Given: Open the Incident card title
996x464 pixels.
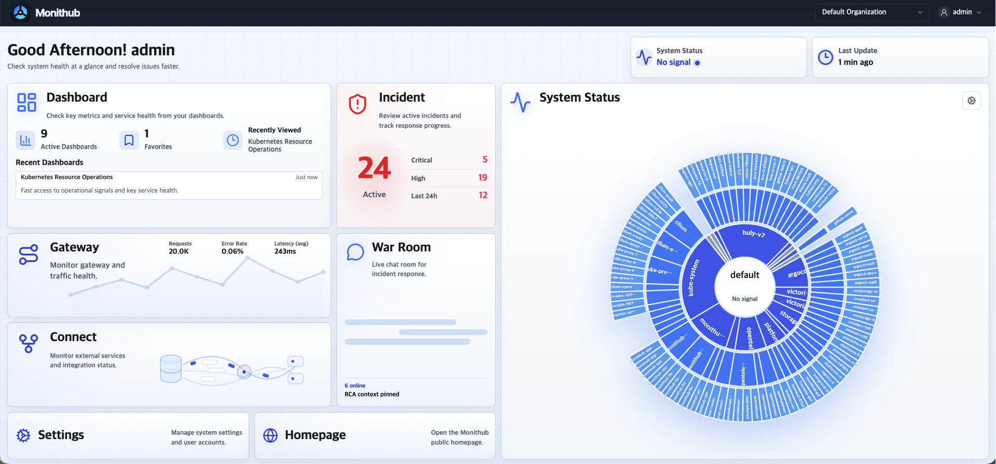Looking at the screenshot, I should (x=402, y=97).
